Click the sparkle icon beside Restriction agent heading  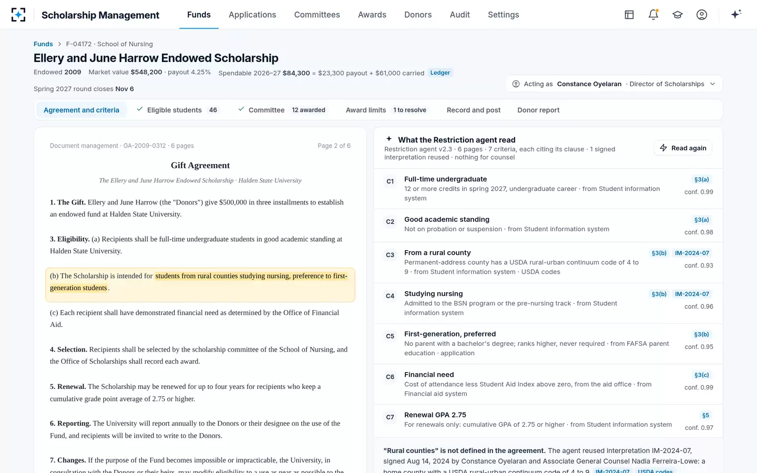tap(389, 139)
